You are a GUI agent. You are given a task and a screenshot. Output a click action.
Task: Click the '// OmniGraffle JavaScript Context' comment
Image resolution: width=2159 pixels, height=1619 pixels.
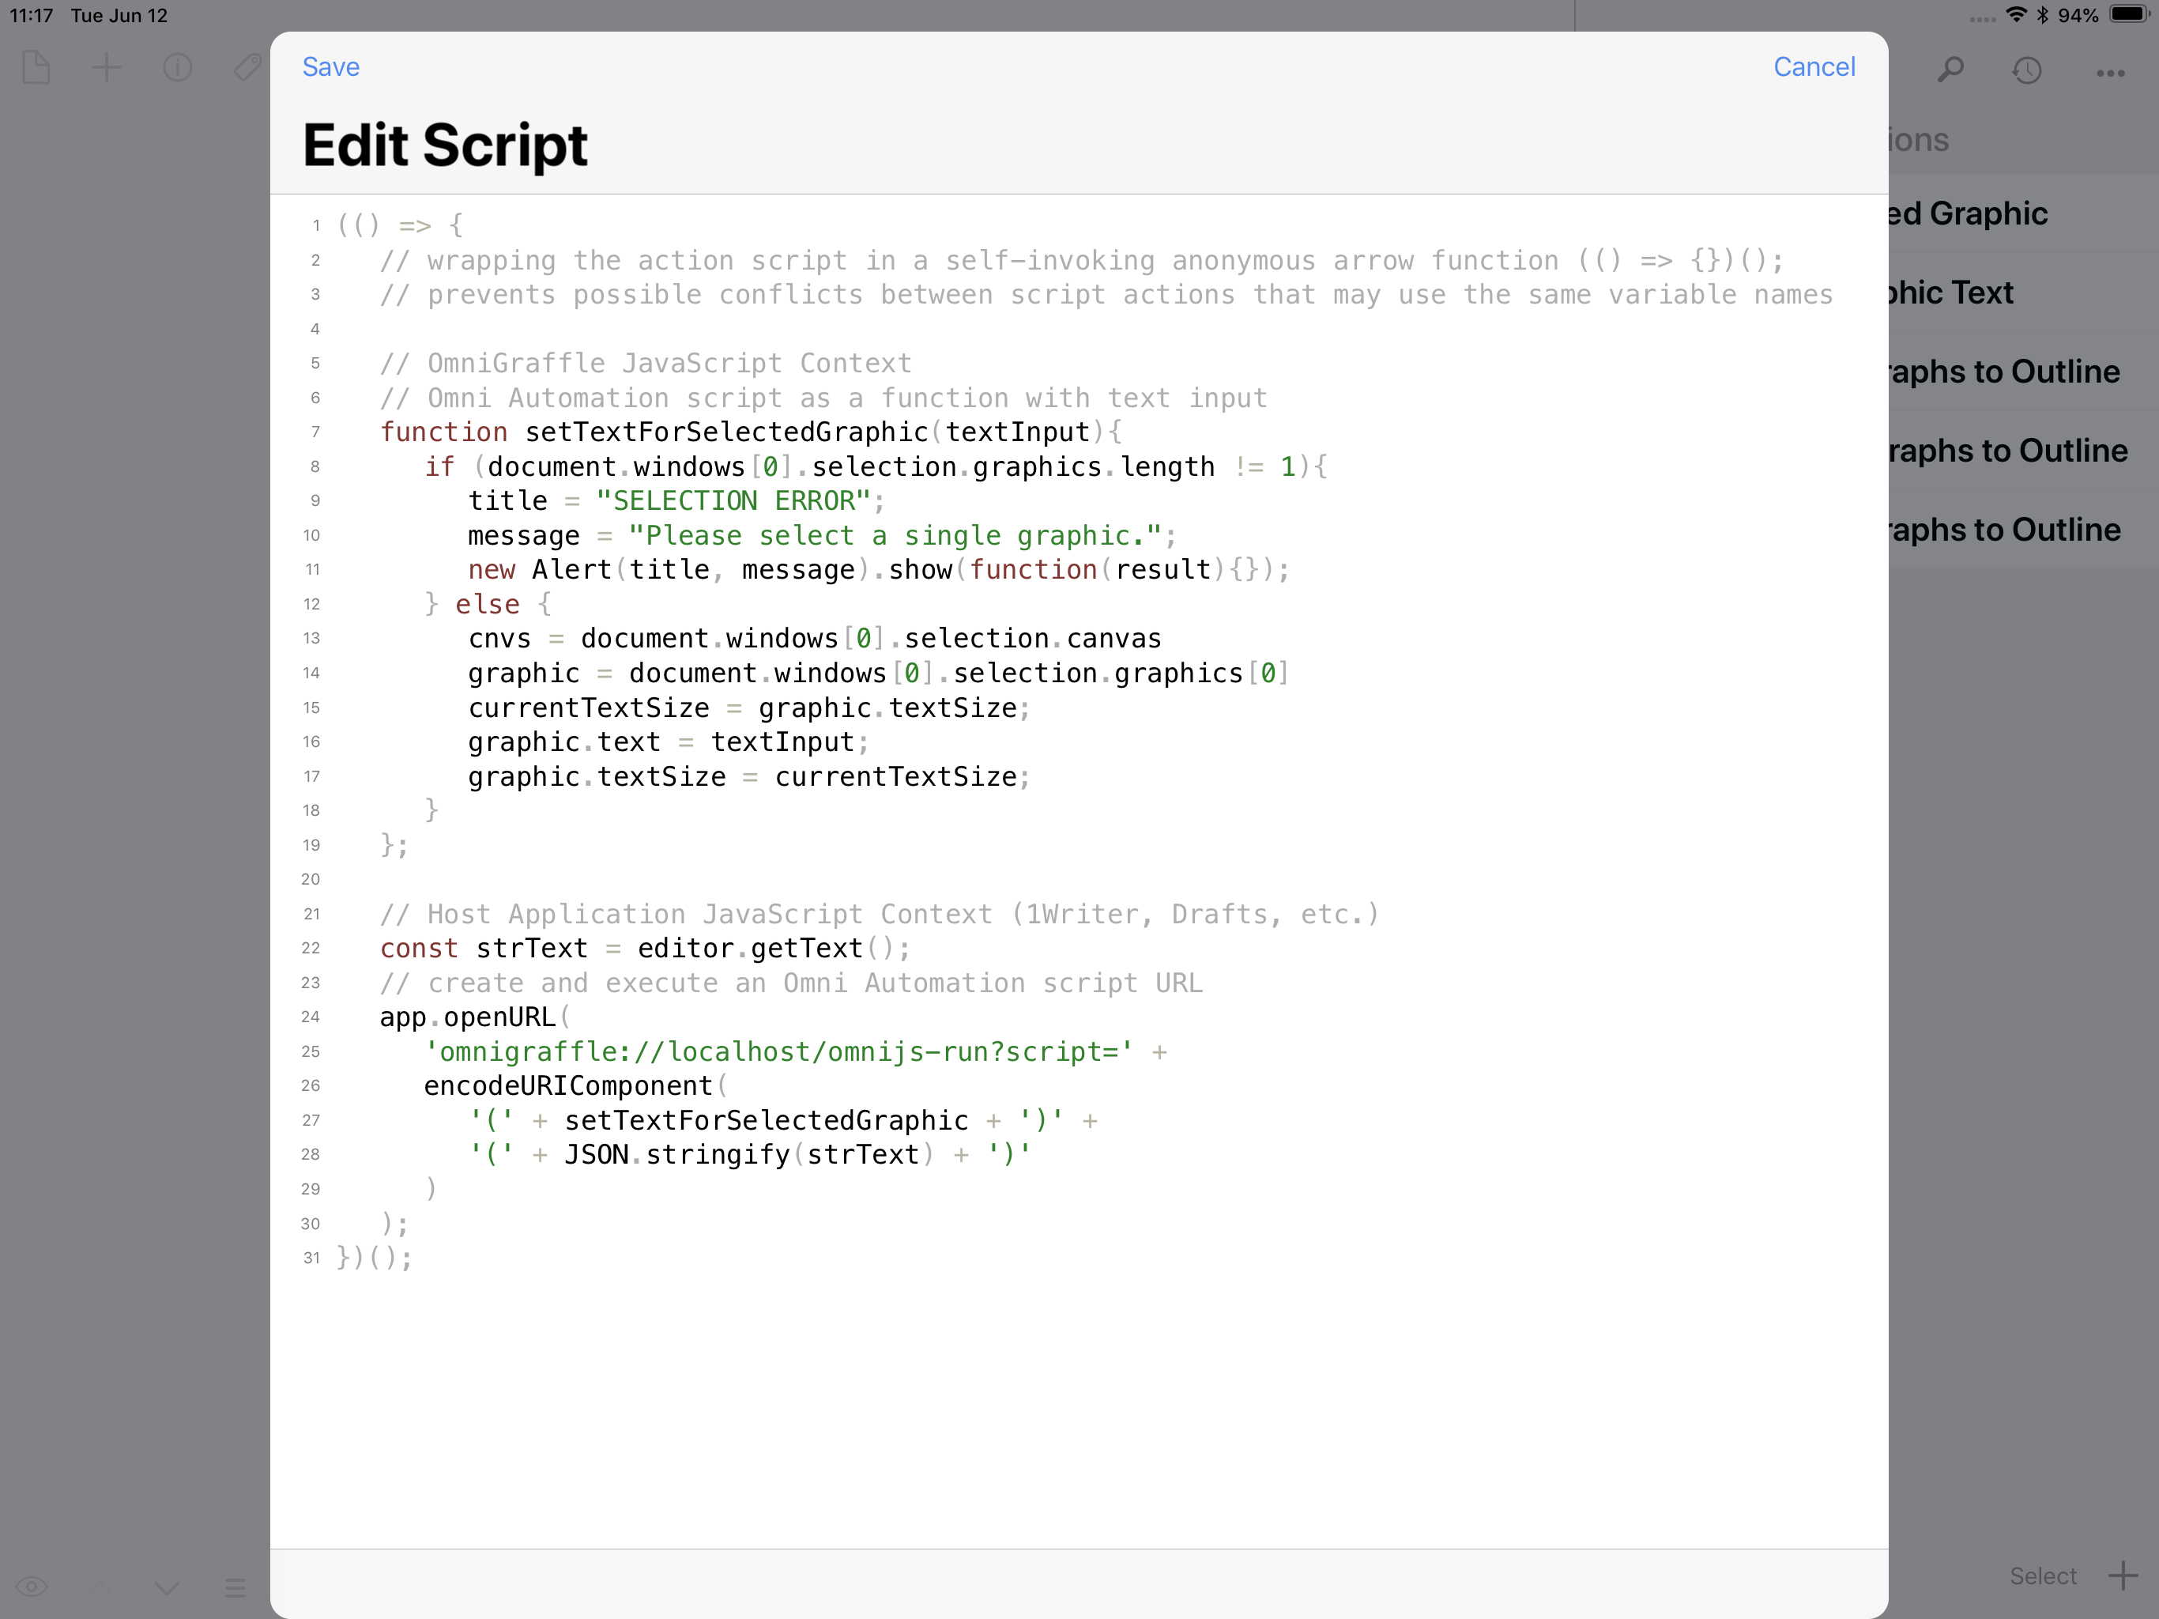point(645,364)
